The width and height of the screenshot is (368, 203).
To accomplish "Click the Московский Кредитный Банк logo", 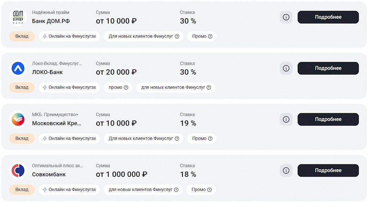I will [18, 119].
